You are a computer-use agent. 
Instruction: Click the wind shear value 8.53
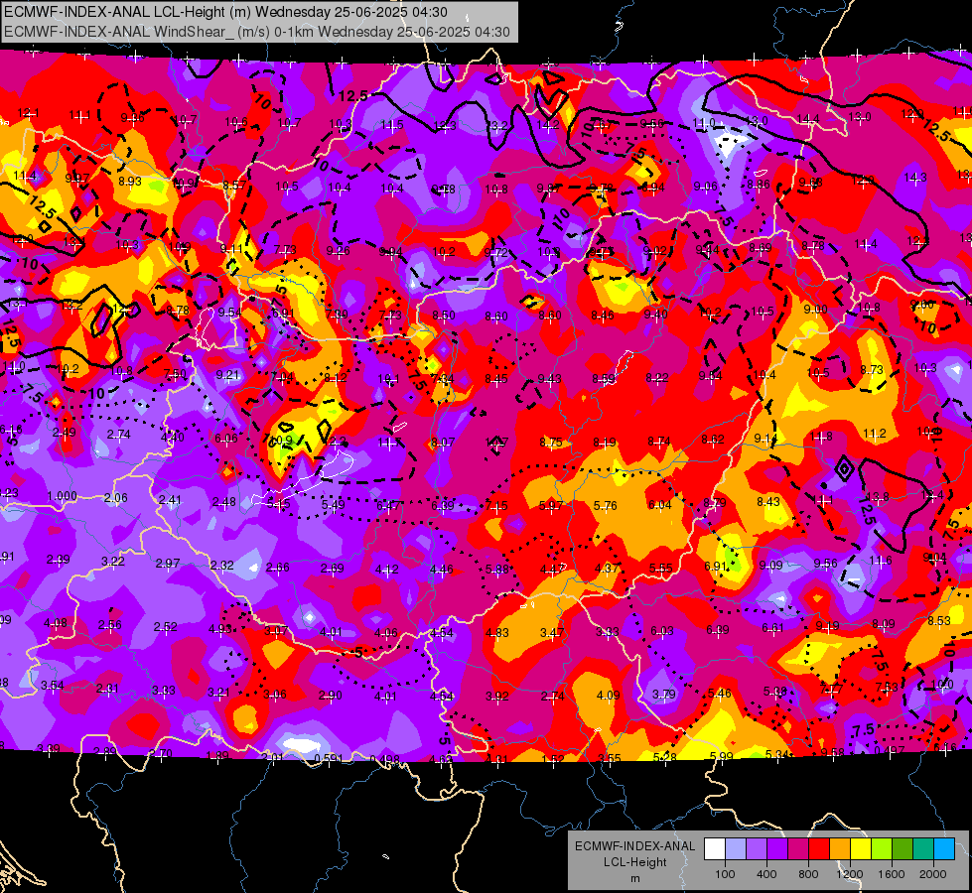(x=938, y=621)
